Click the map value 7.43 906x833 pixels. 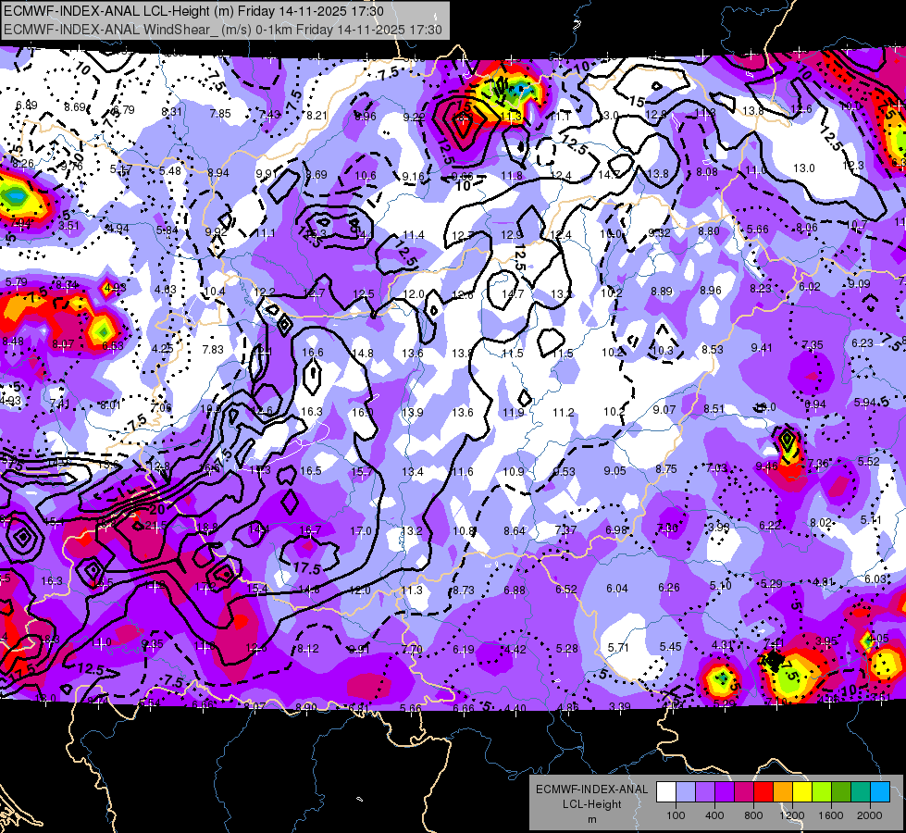(269, 115)
